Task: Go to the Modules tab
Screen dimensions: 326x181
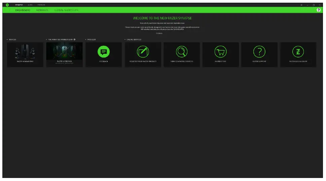Action: [42, 10]
